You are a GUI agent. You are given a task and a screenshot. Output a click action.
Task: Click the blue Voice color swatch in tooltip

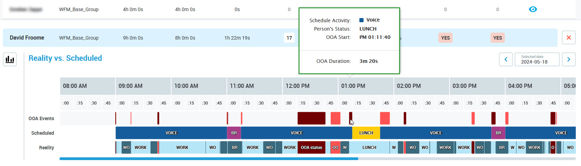(x=361, y=20)
